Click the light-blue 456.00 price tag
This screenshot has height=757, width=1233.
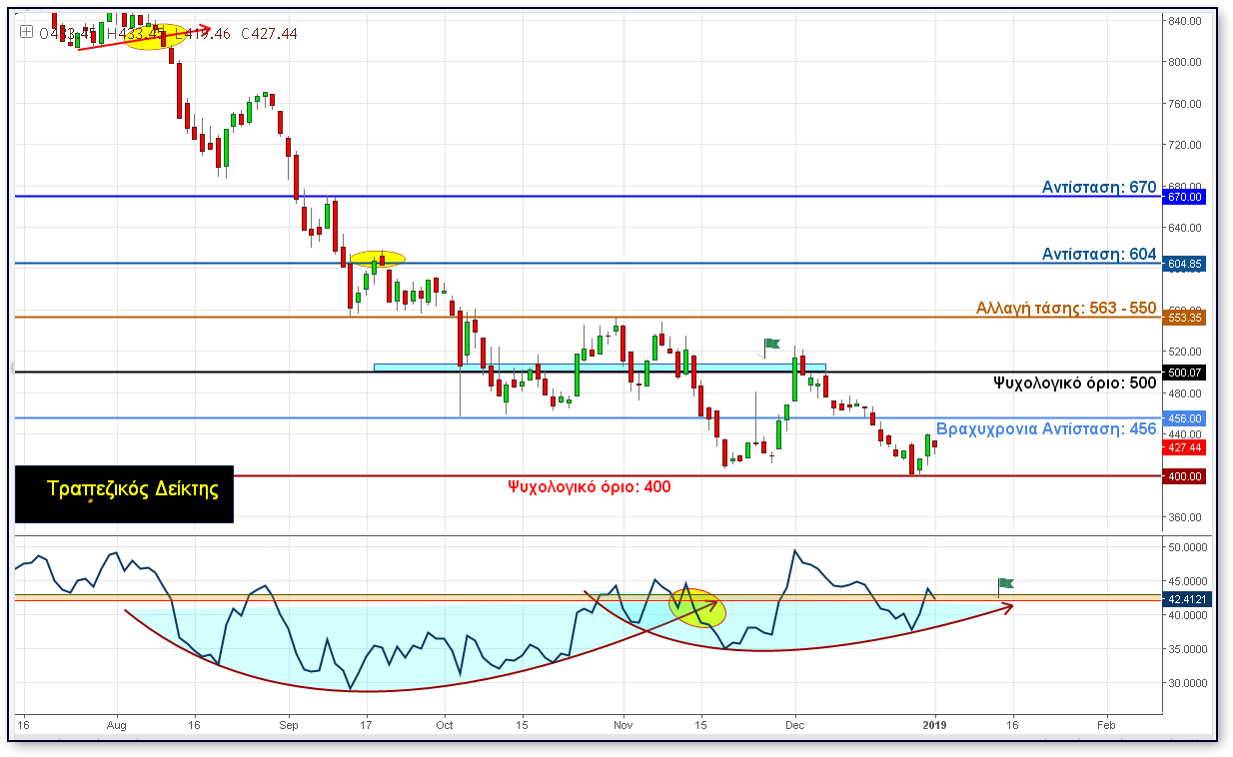pyautogui.click(x=1185, y=418)
